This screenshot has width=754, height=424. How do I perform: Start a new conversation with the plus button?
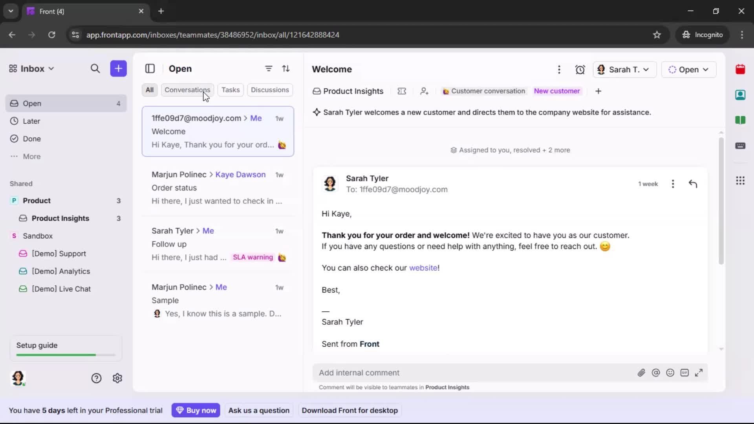tap(118, 69)
